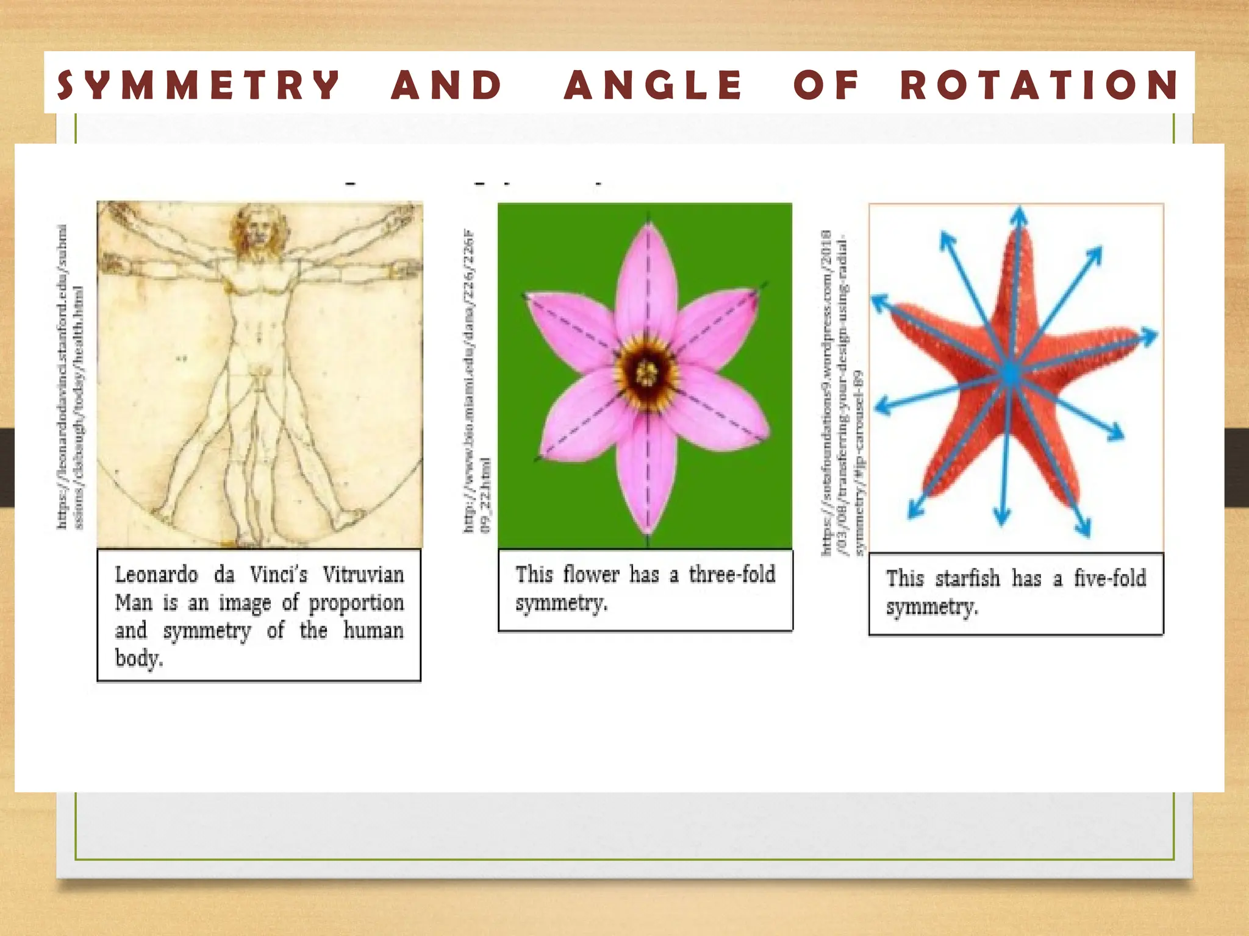Viewport: 1249px width, 936px height.
Task: Click the five-fold symmetry starfish caption
Action: pyautogui.click(x=1016, y=594)
